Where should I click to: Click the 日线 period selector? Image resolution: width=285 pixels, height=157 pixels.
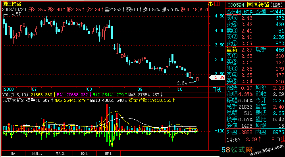point(217,90)
